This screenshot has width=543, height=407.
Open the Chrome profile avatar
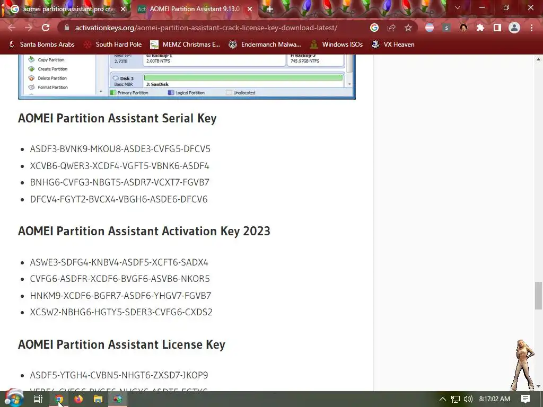tap(514, 28)
